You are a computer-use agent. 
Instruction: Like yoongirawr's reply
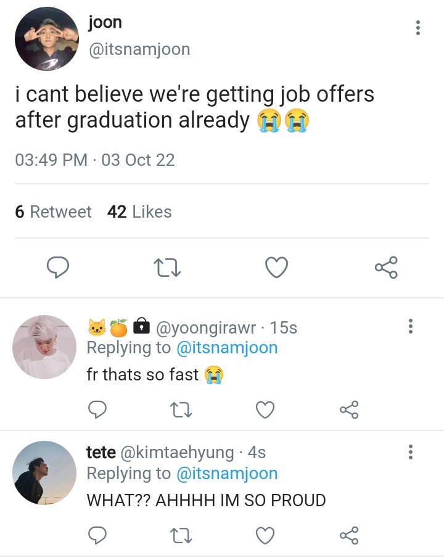(x=265, y=409)
